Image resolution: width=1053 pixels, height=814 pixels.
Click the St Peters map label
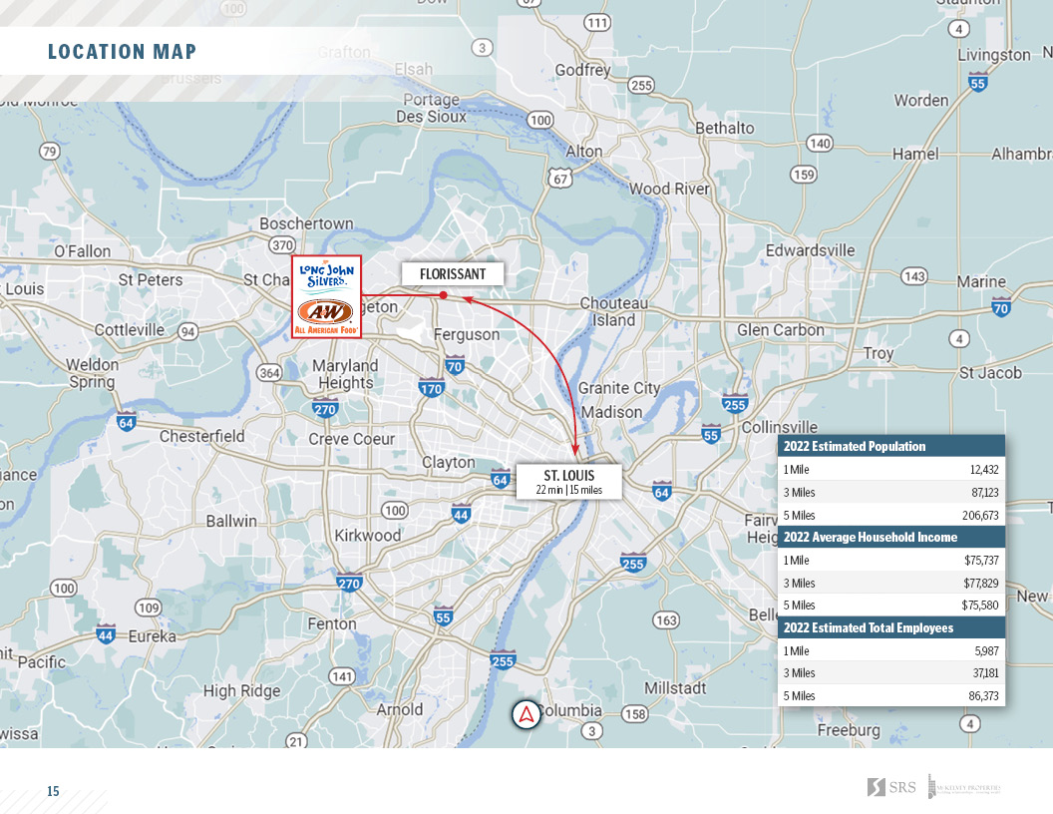(x=151, y=280)
